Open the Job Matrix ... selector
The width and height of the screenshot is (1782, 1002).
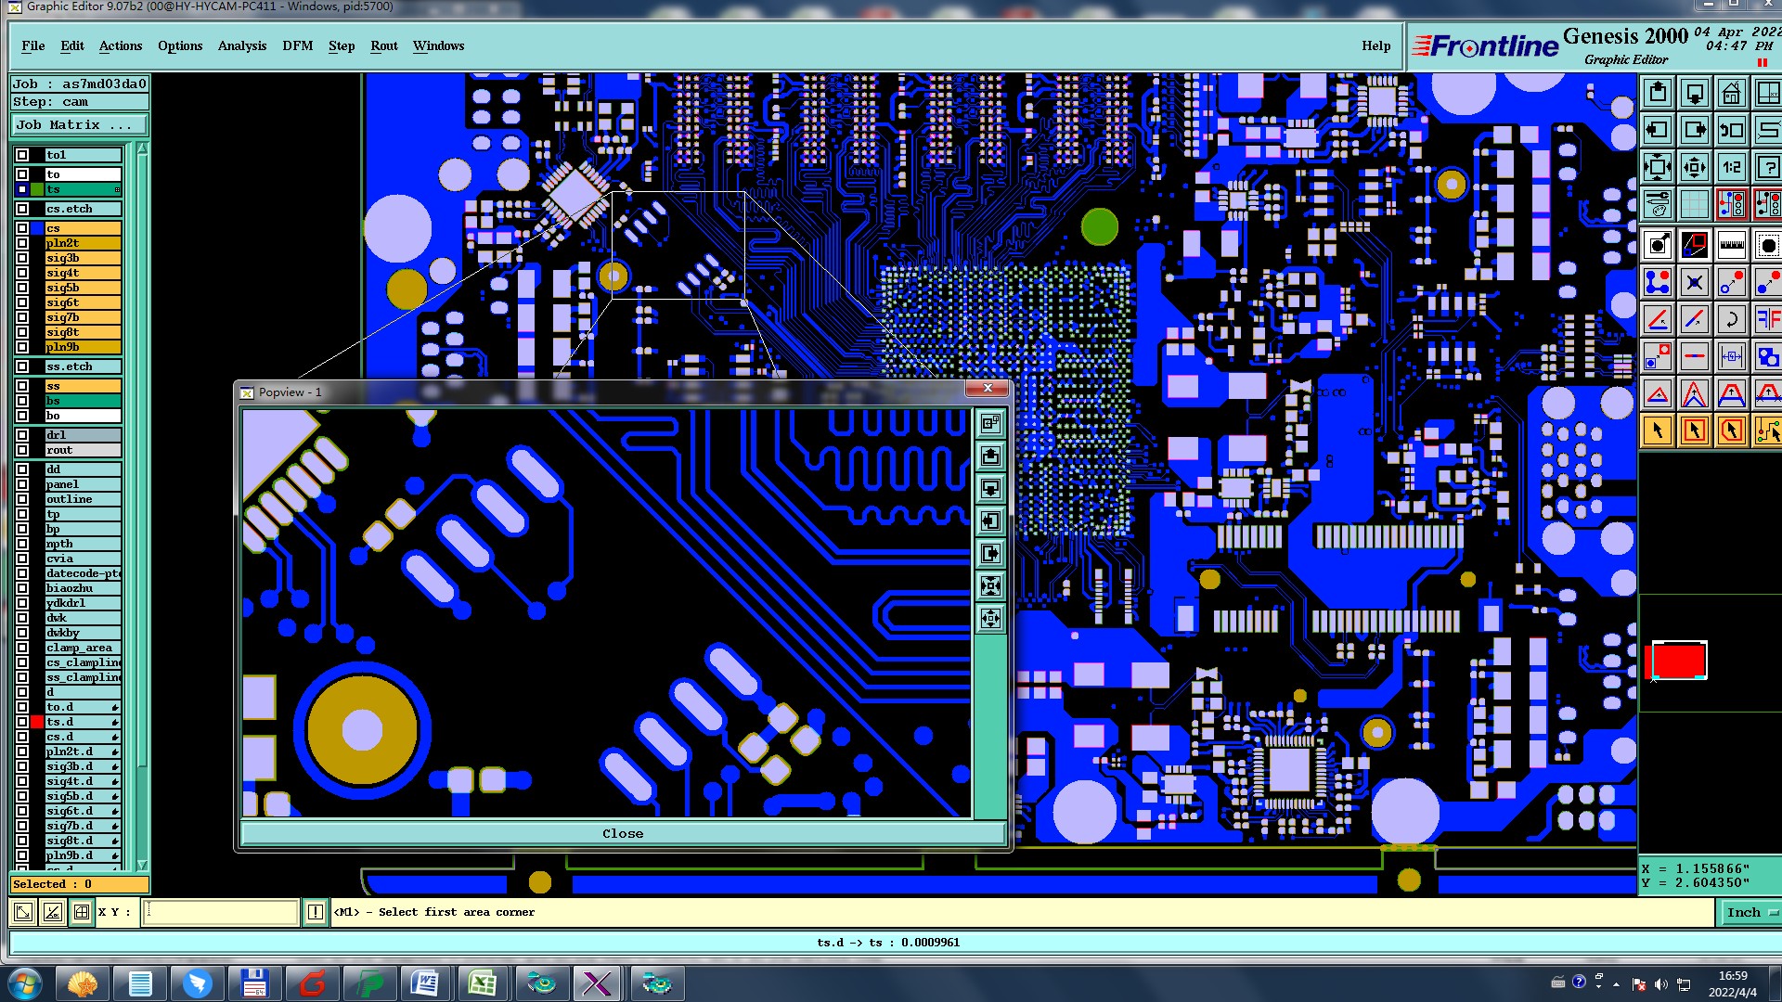click(79, 125)
